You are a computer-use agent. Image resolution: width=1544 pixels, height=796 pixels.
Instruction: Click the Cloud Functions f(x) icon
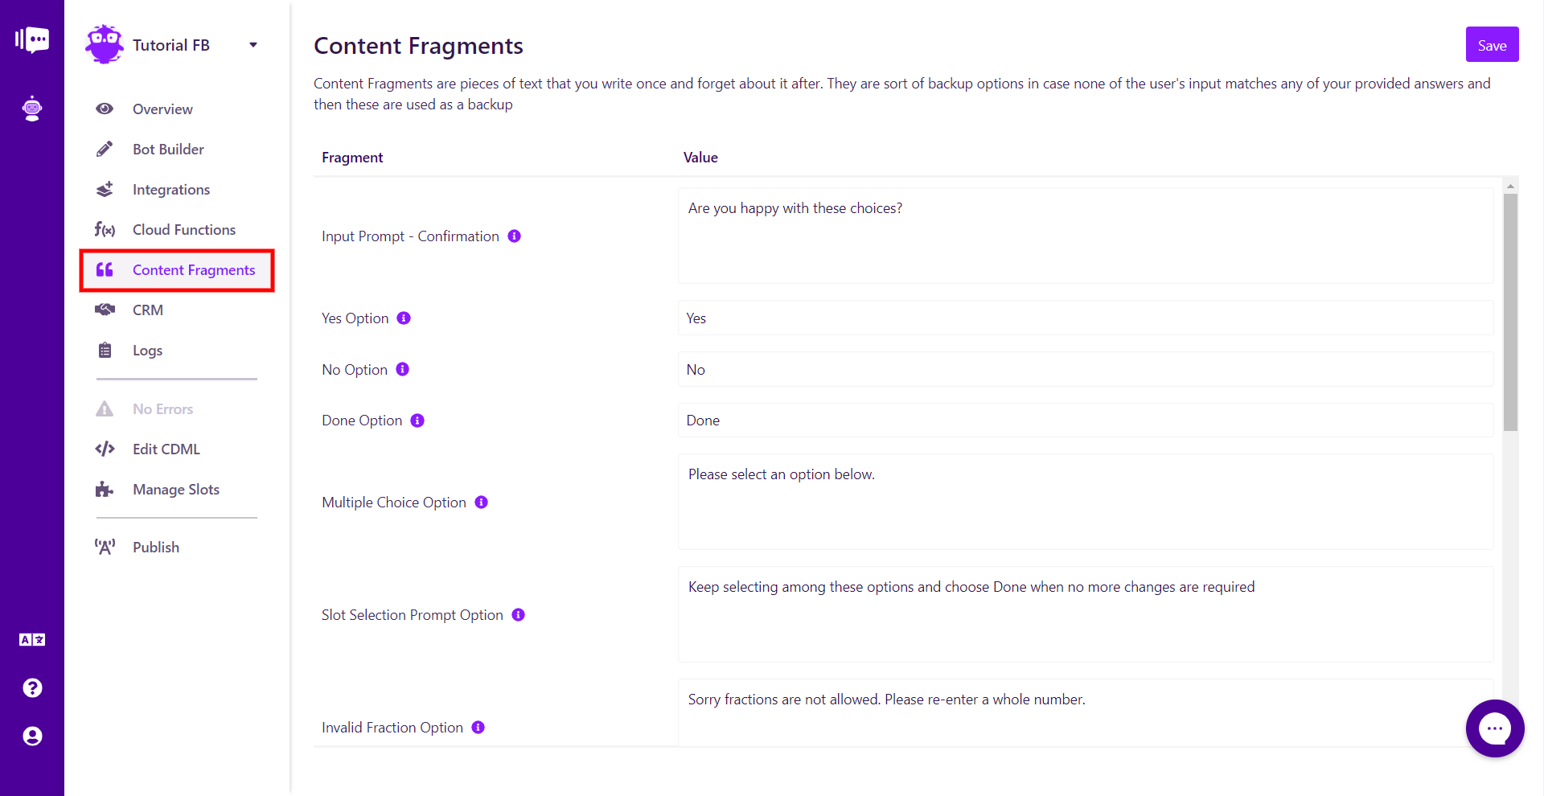click(x=105, y=230)
